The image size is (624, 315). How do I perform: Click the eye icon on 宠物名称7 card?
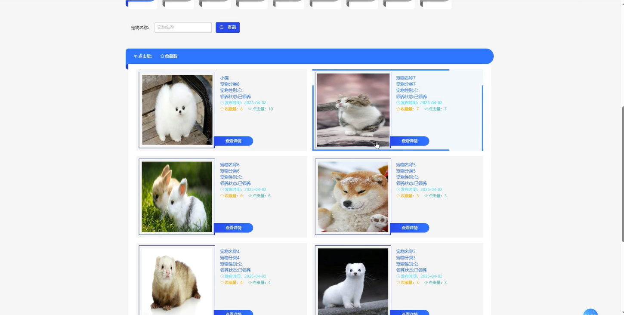pyautogui.click(x=426, y=109)
